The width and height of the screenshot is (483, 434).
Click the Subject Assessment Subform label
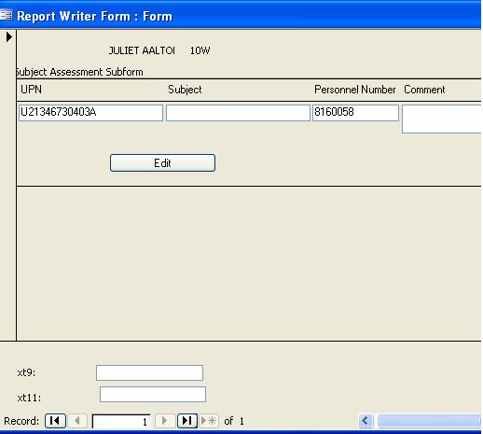click(x=79, y=72)
